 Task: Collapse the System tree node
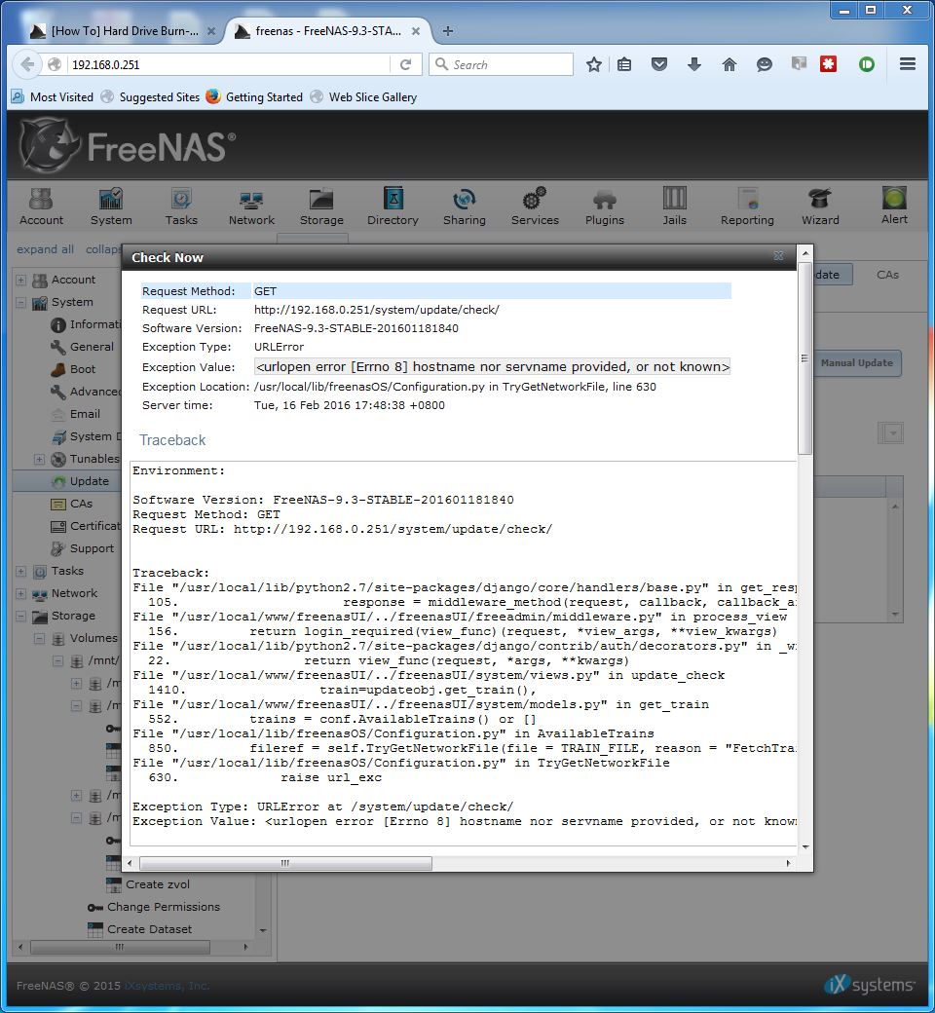coord(21,302)
